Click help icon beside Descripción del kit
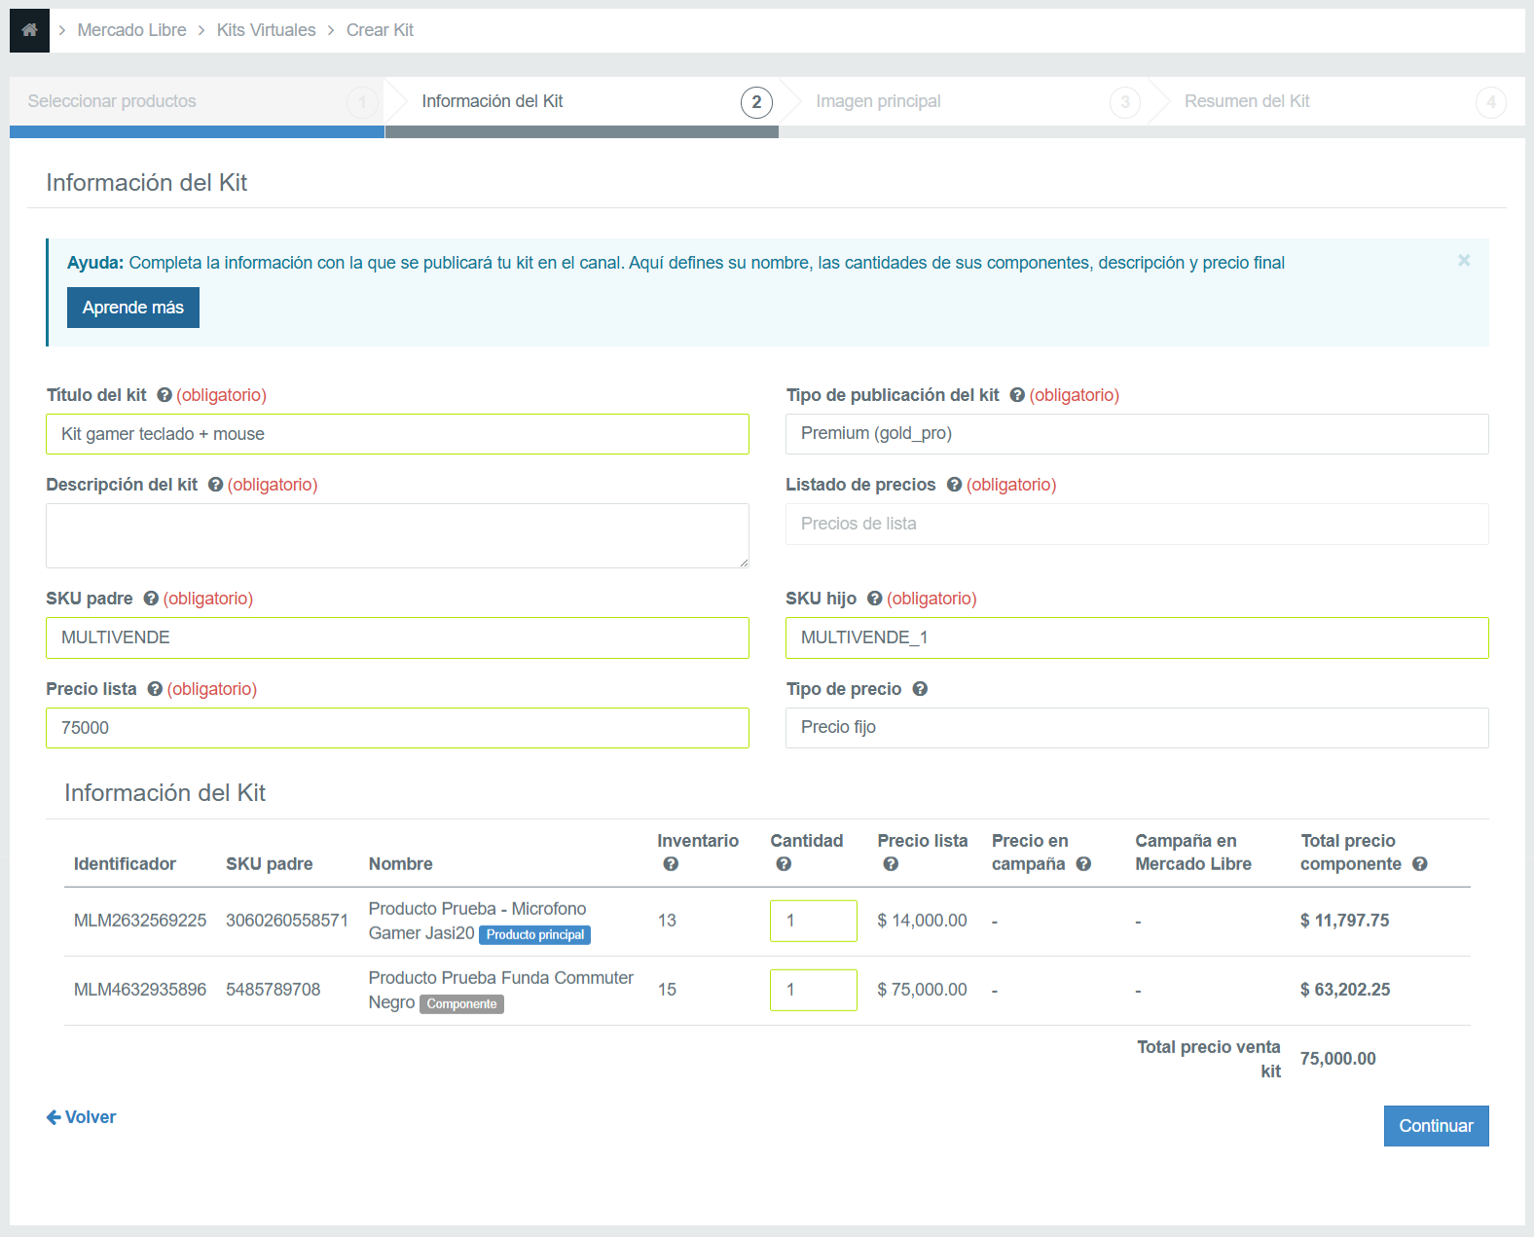The image size is (1534, 1237). tap(216, 485)
